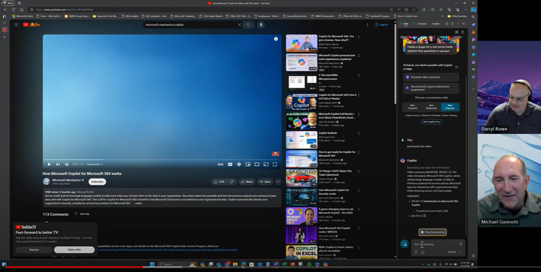Open Copilot sidebar more options
Screen dimensions: 541x272
coord(458,24)
